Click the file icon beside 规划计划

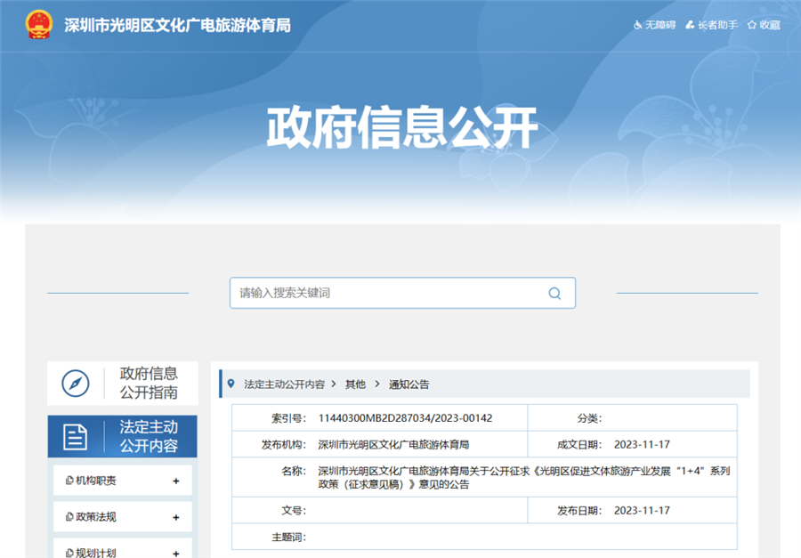[69, 553]
